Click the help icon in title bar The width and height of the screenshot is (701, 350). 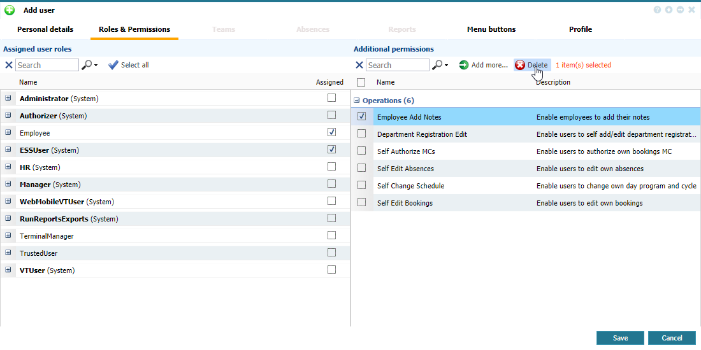pos(657,10)
